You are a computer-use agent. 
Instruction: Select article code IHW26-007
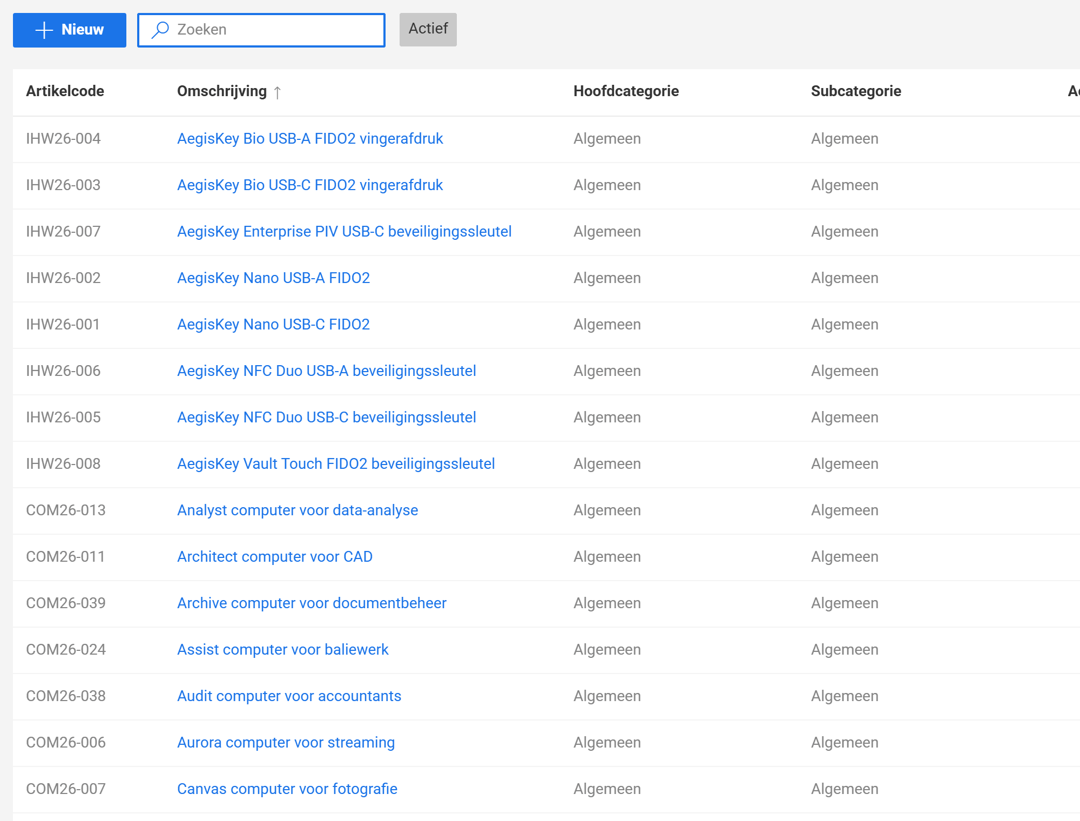(63, 232)
